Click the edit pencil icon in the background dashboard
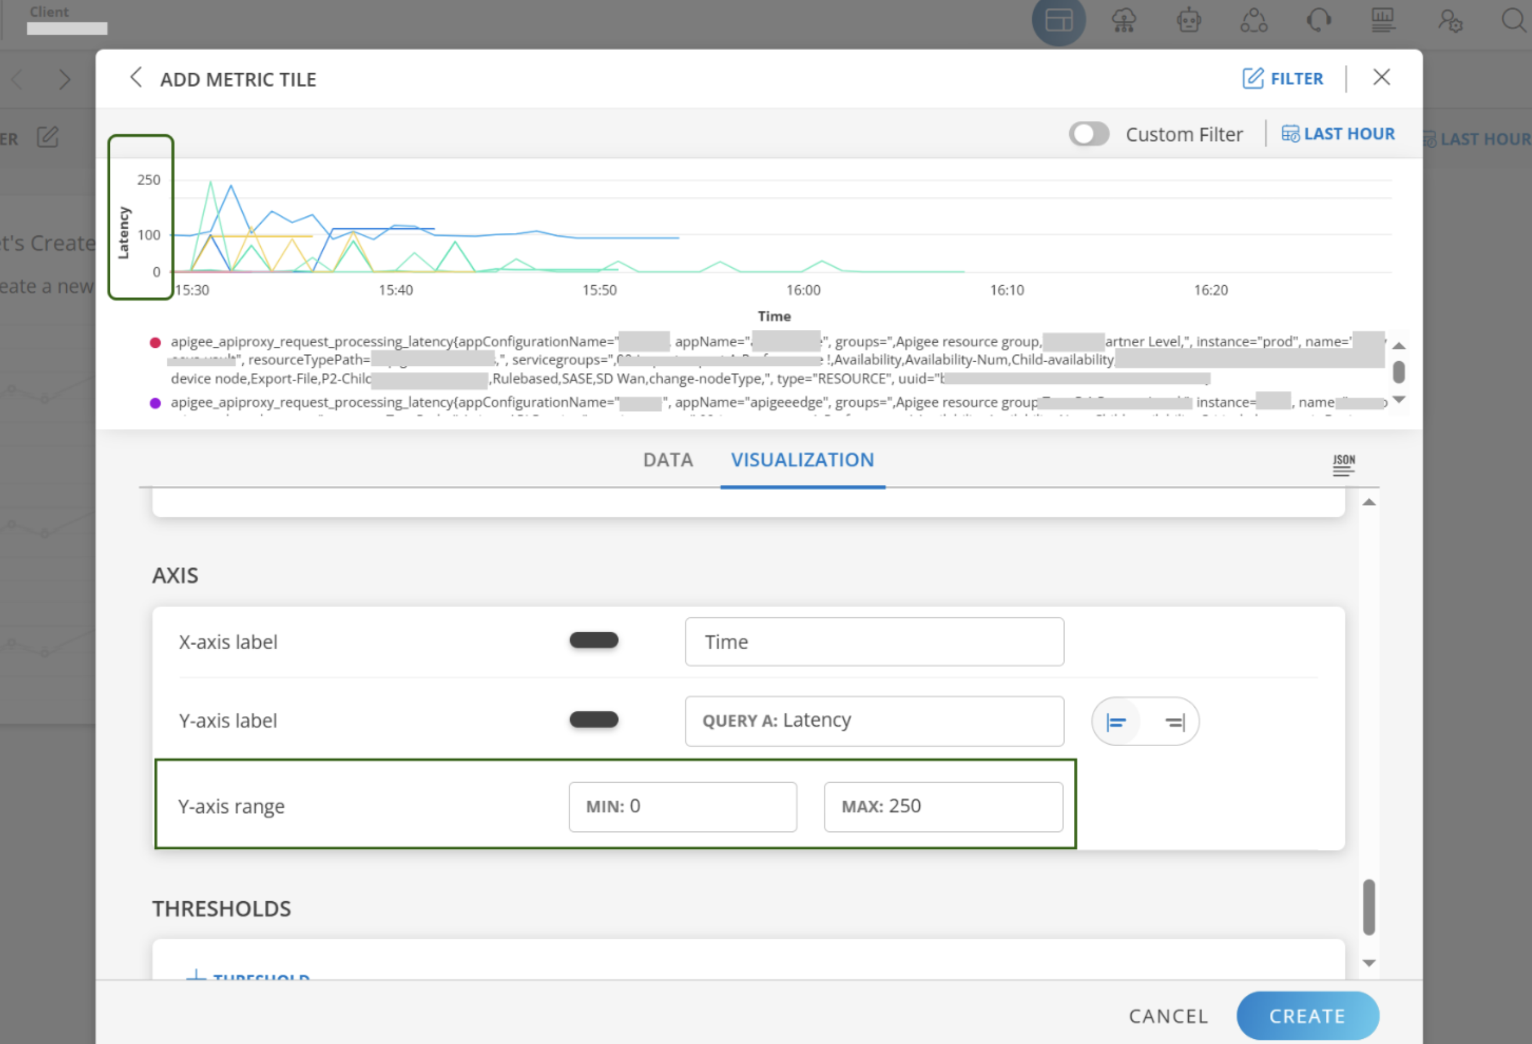Screen dimensions: 1532x1044 pos(48,137)
